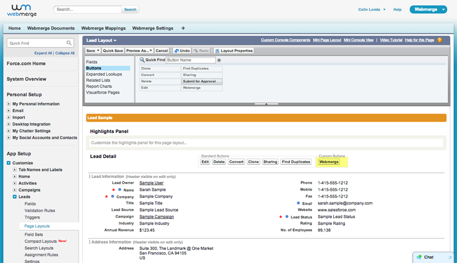Click the Help link in header

397,10
